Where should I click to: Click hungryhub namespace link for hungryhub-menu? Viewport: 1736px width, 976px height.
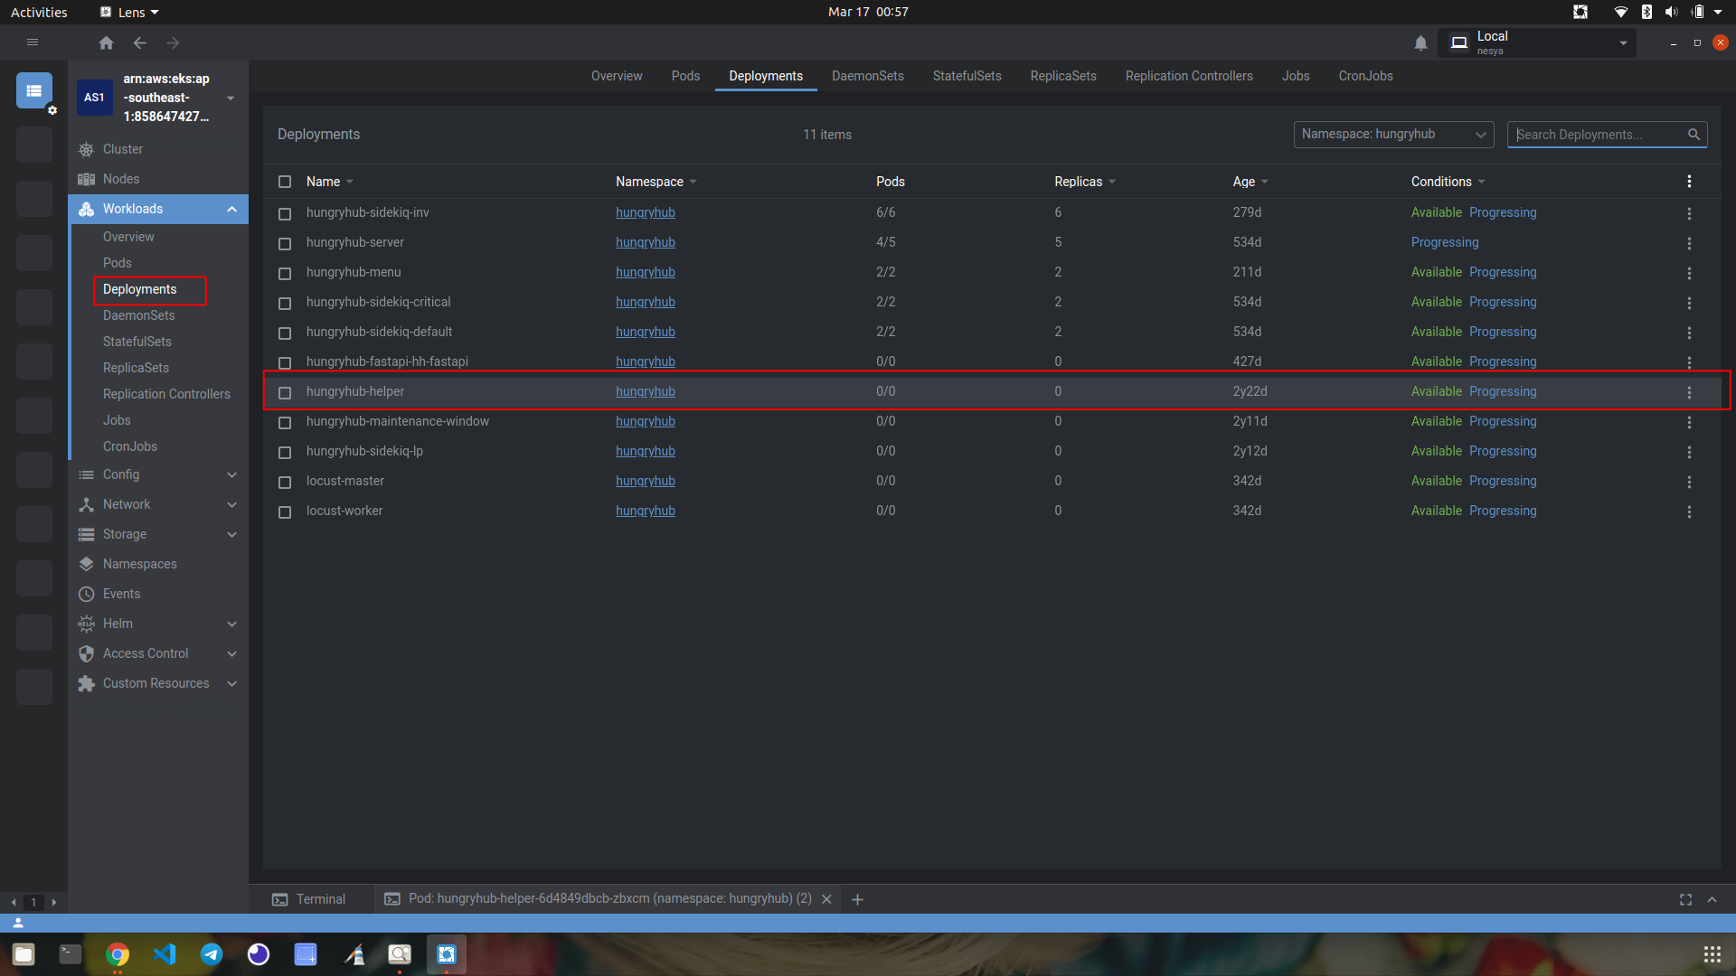tap(645, 272)
